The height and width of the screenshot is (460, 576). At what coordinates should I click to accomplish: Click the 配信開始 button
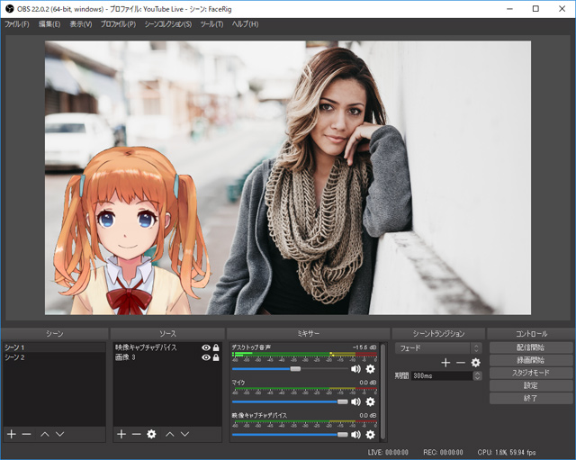pos(530,347)
